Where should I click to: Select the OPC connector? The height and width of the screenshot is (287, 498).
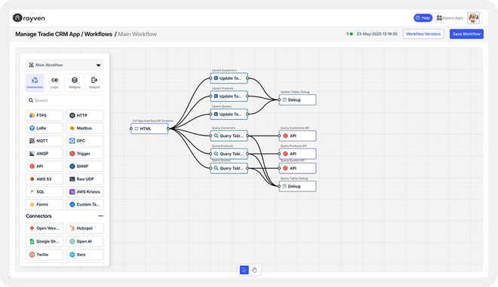tap(85, 141)
